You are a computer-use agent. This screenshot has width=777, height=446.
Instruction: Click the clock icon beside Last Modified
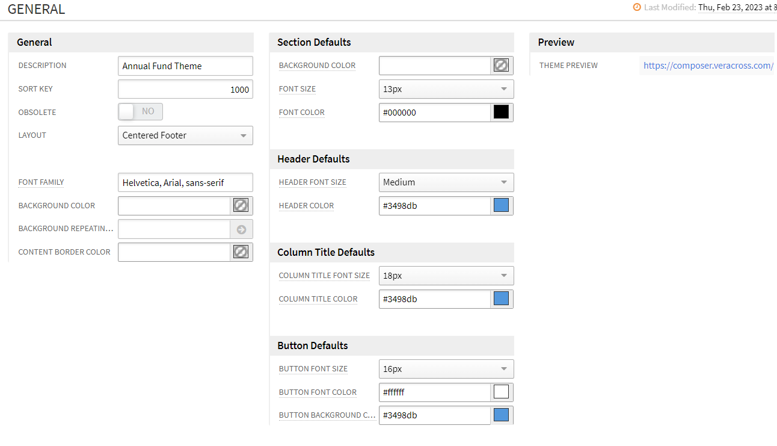point(636,7)
